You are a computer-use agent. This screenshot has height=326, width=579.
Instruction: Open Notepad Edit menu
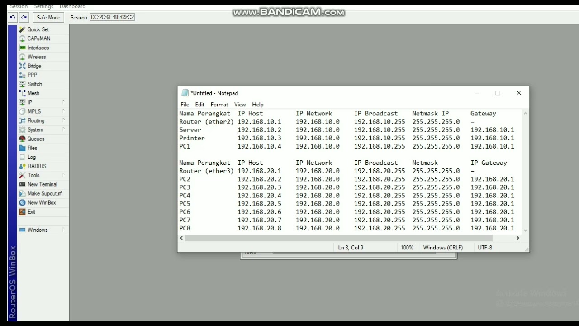click(x=200, y=105)
